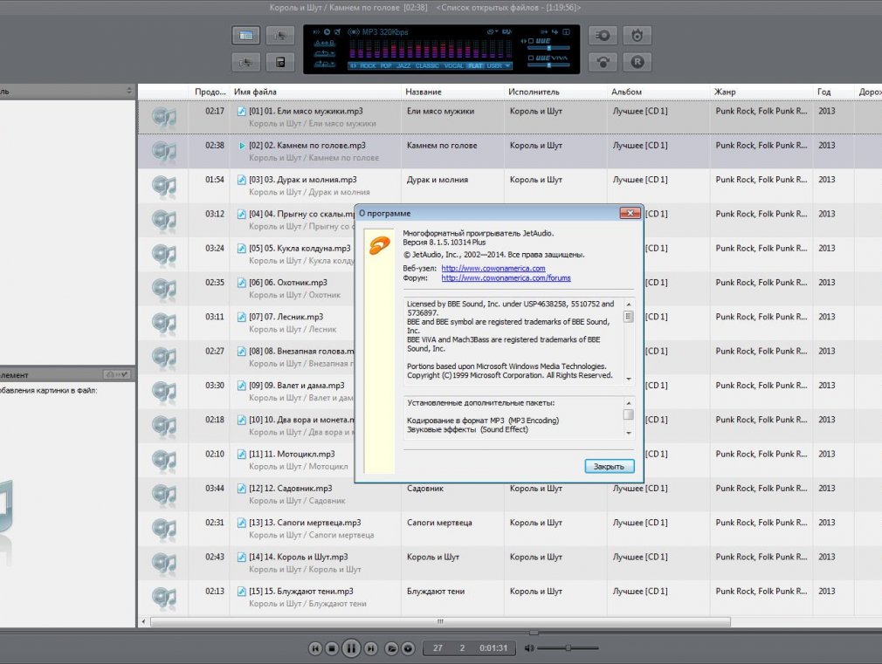The height and width of the screenshot is (664, 882).
Task: Click the playback seek bar marker
Action: 534,633
